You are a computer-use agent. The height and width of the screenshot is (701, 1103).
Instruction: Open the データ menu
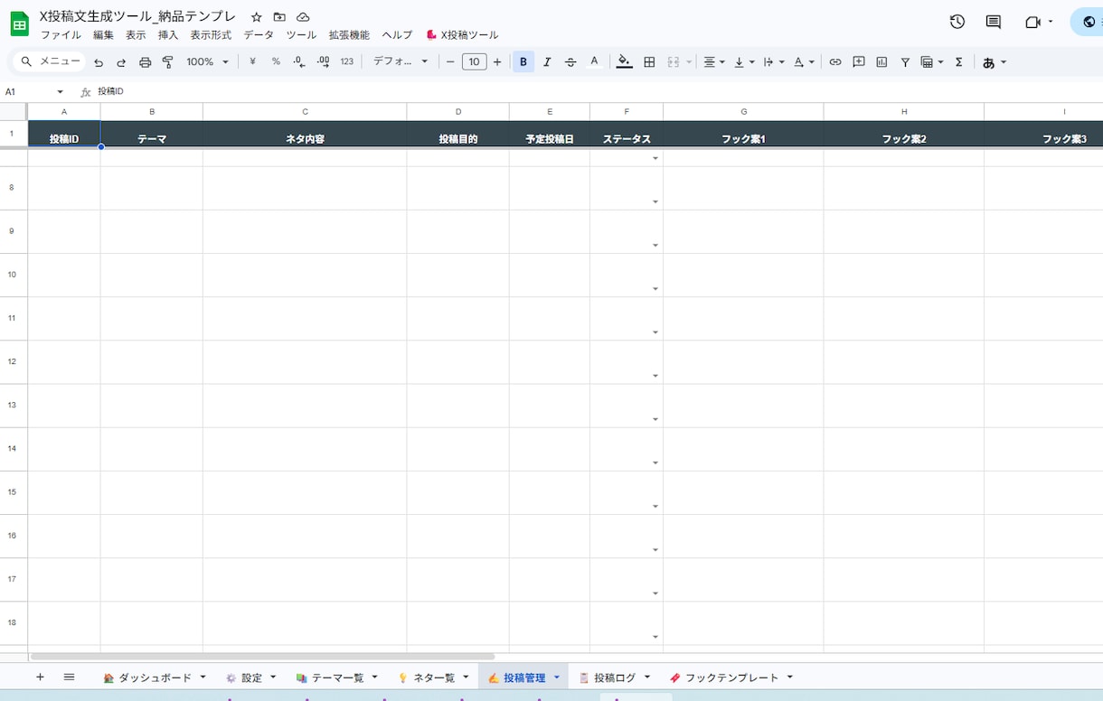tap(259, 35)
